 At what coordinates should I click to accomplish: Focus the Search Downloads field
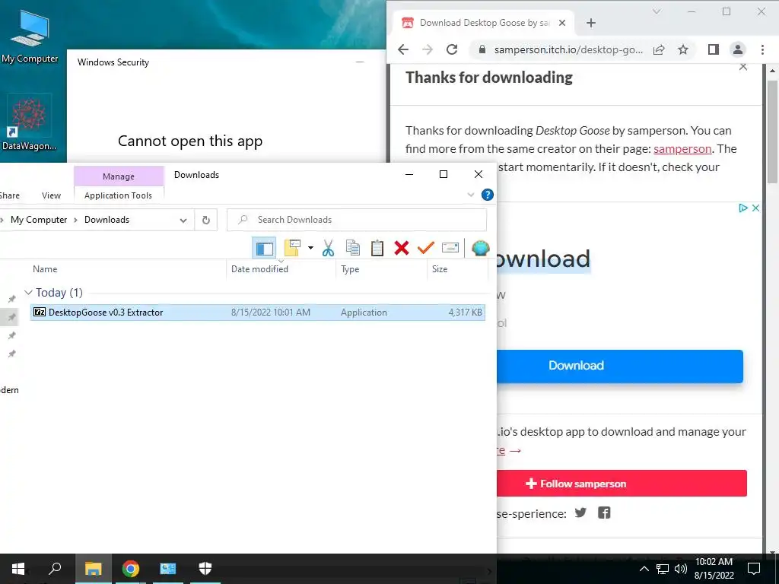pos(357,220)
